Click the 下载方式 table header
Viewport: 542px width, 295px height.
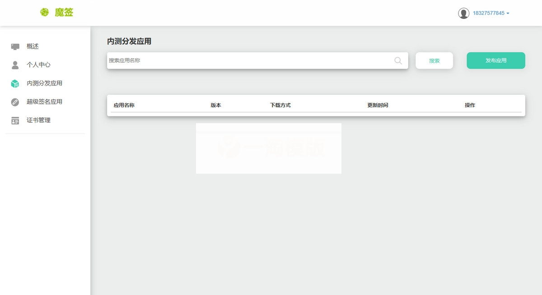(x=280, y=105)
